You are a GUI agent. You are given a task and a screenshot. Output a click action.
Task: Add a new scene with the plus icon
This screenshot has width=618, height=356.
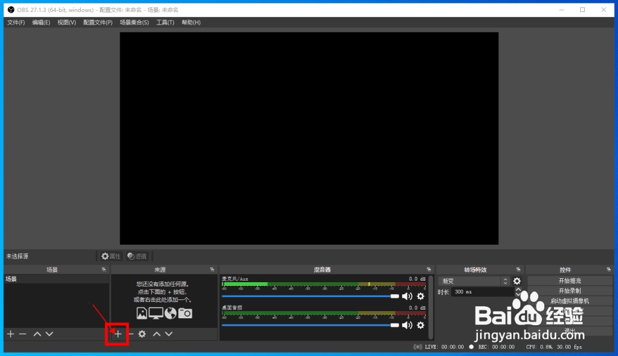[x=11, y=334]
